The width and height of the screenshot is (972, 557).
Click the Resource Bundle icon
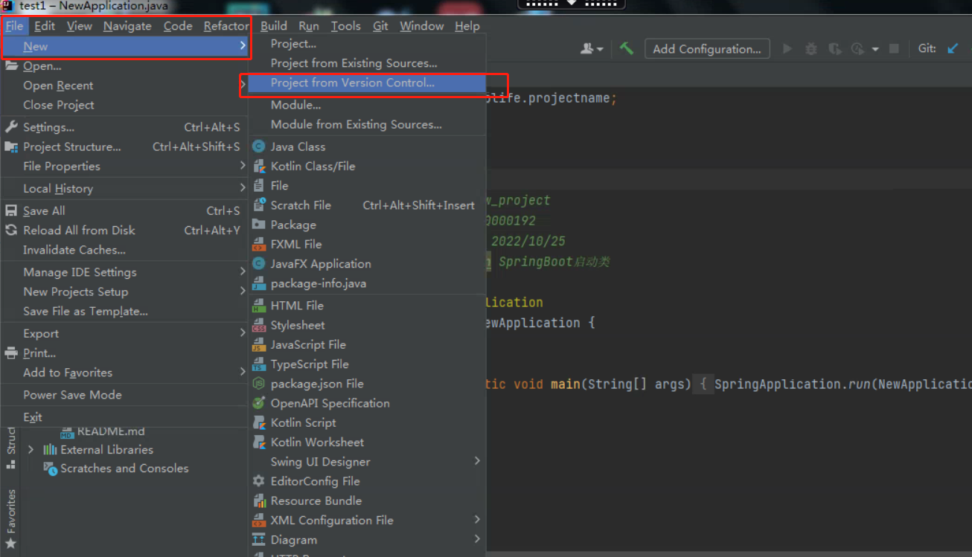(x=258, y=500)
